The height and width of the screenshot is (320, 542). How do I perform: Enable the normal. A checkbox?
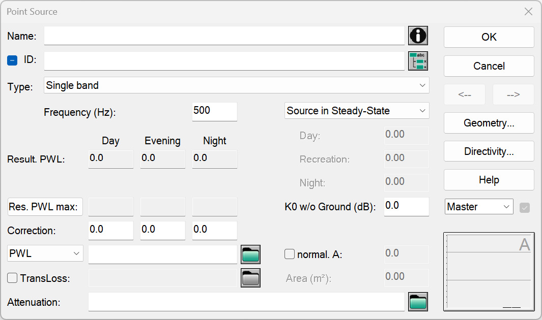coord(289,254)
